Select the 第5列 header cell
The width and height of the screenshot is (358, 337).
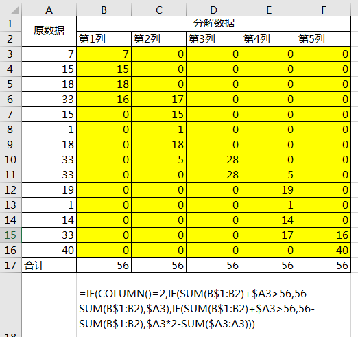[323, 39]
